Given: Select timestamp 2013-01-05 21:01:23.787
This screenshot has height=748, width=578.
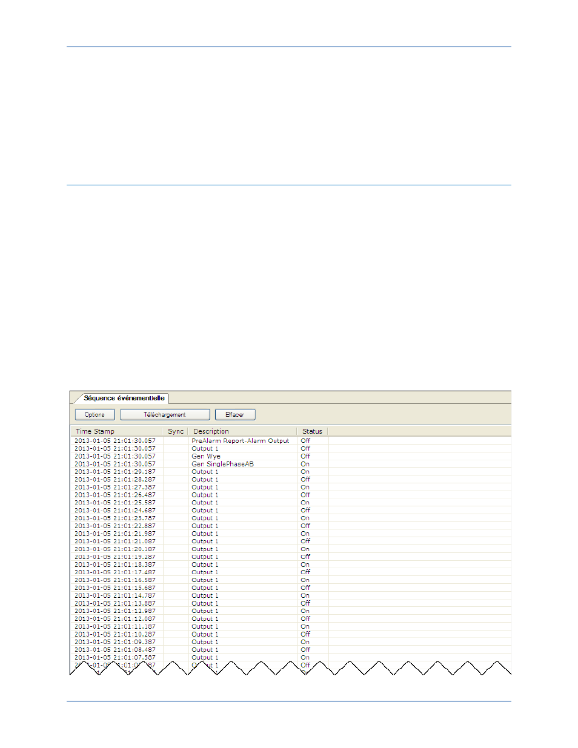Looking at the screenshot, I should pyautogui.click(x=115, y=518).
